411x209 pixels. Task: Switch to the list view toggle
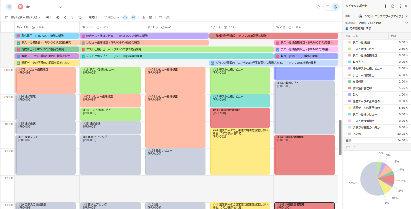click(327, 7)
